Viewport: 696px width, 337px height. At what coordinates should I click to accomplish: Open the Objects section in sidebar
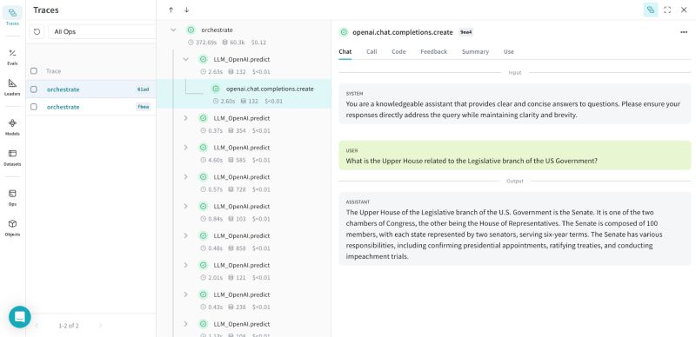tap(12, 228)
